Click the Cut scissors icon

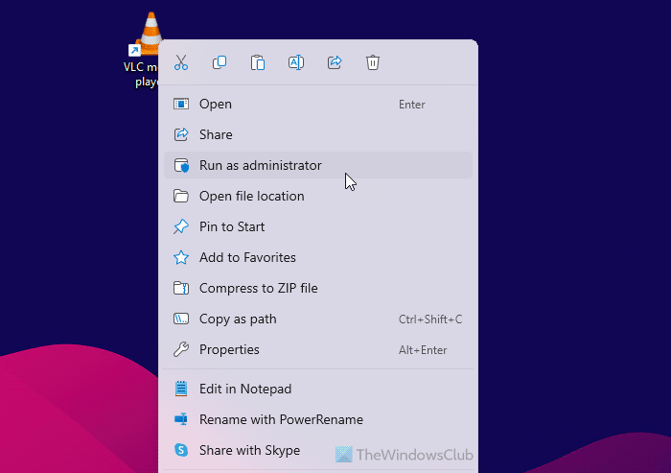tap(181, 62)
